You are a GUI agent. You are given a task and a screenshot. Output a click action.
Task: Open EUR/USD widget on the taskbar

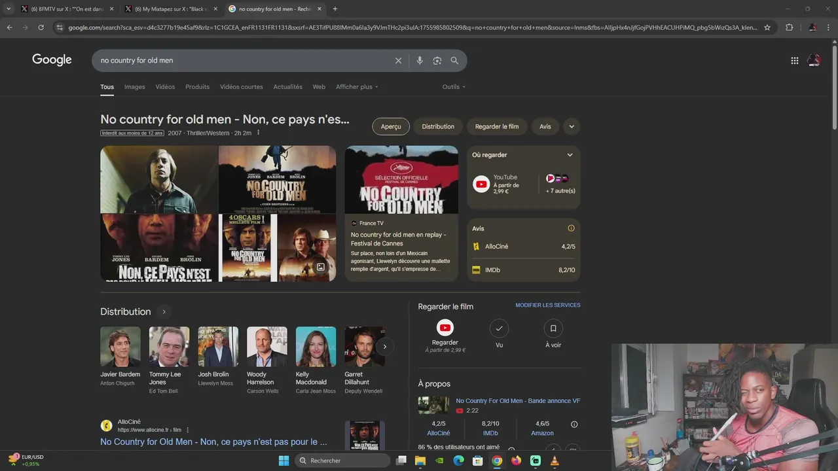click(x=26, y=461)
